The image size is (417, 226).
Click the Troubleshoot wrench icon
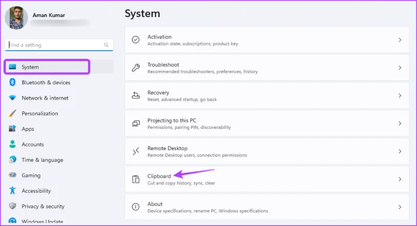(x=136, y=68)
